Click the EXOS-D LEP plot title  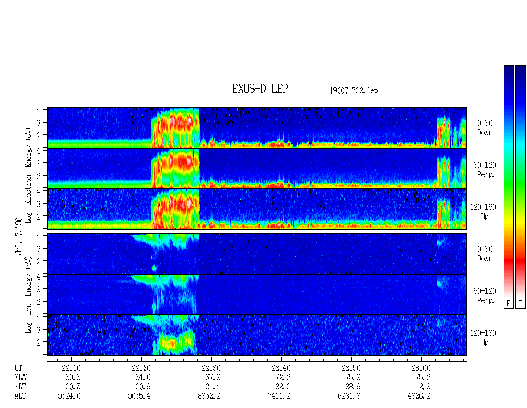(260, 89)
